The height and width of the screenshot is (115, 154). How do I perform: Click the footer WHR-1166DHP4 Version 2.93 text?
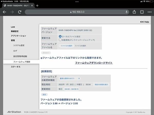pyautogui.click(x=36, y=112)
